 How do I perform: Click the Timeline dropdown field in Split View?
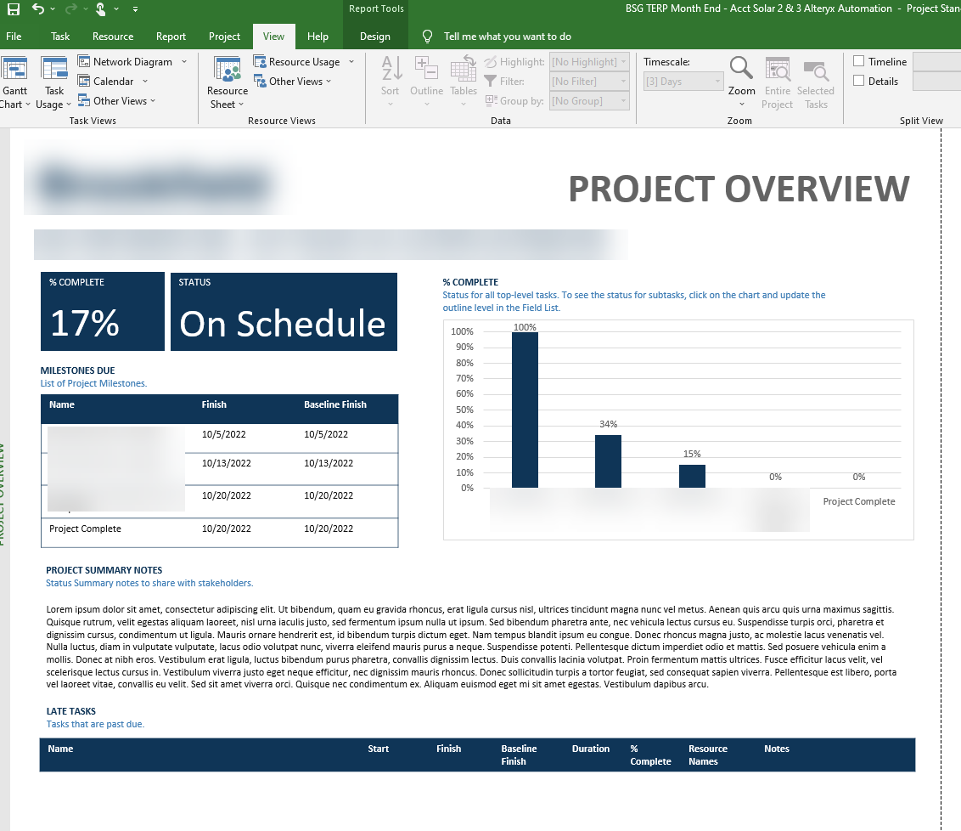coord(936,61)
